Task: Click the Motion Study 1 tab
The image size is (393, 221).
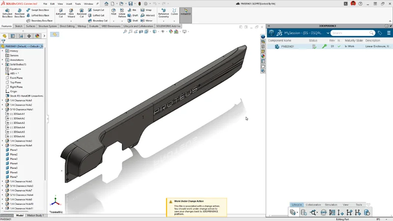Action: [x=35, y=215]
